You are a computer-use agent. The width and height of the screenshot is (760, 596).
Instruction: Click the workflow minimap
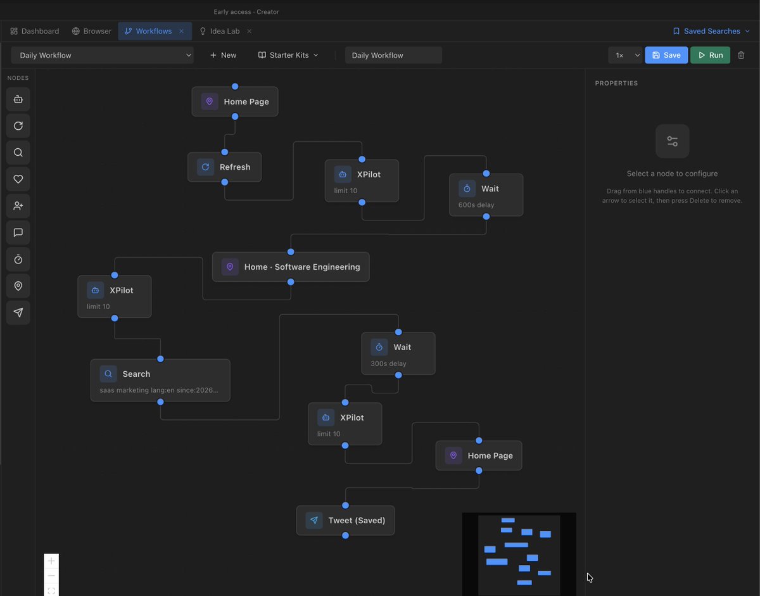click(519, 554)
